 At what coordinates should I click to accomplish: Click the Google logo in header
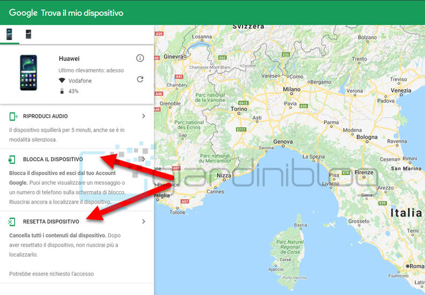click(x=23, y=13)
